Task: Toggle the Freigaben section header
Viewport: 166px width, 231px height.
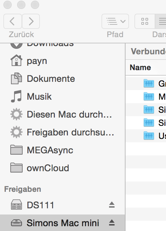Action: pos(23,189)
